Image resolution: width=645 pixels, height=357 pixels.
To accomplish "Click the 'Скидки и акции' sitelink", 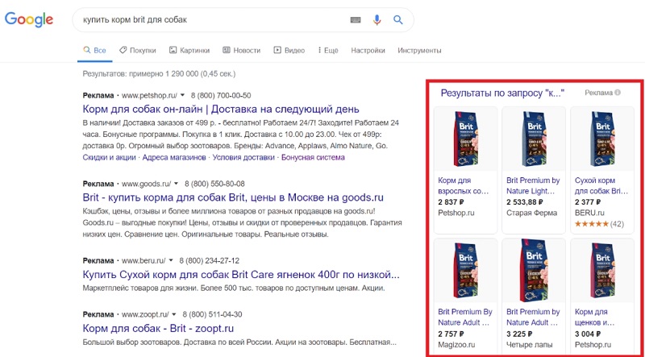I will [x=110, y=157].
